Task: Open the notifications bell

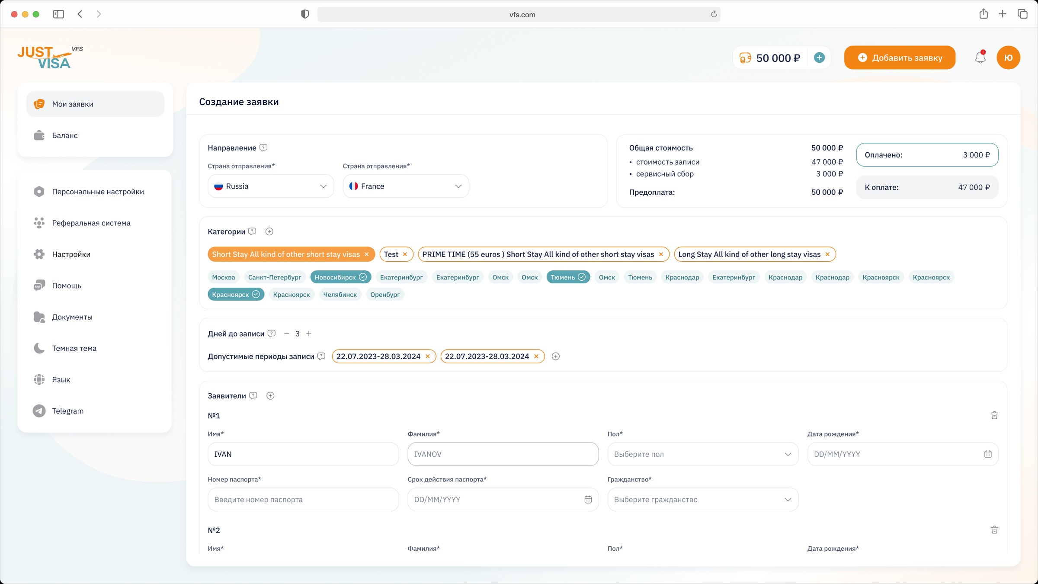Action: click(x=980, y=58)
